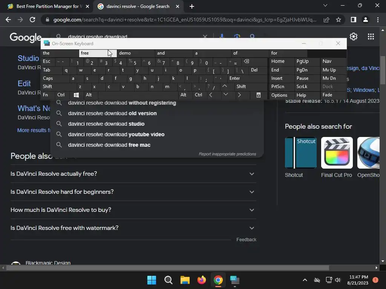Expand "Is DaVinci Resolve actually free?"
Screen dimensions: 386x289
pos(133,174)
